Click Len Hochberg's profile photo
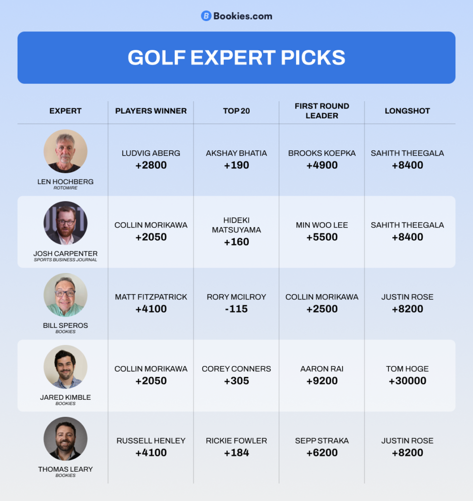Screen dimensions: 473x501 coord(65,151)
